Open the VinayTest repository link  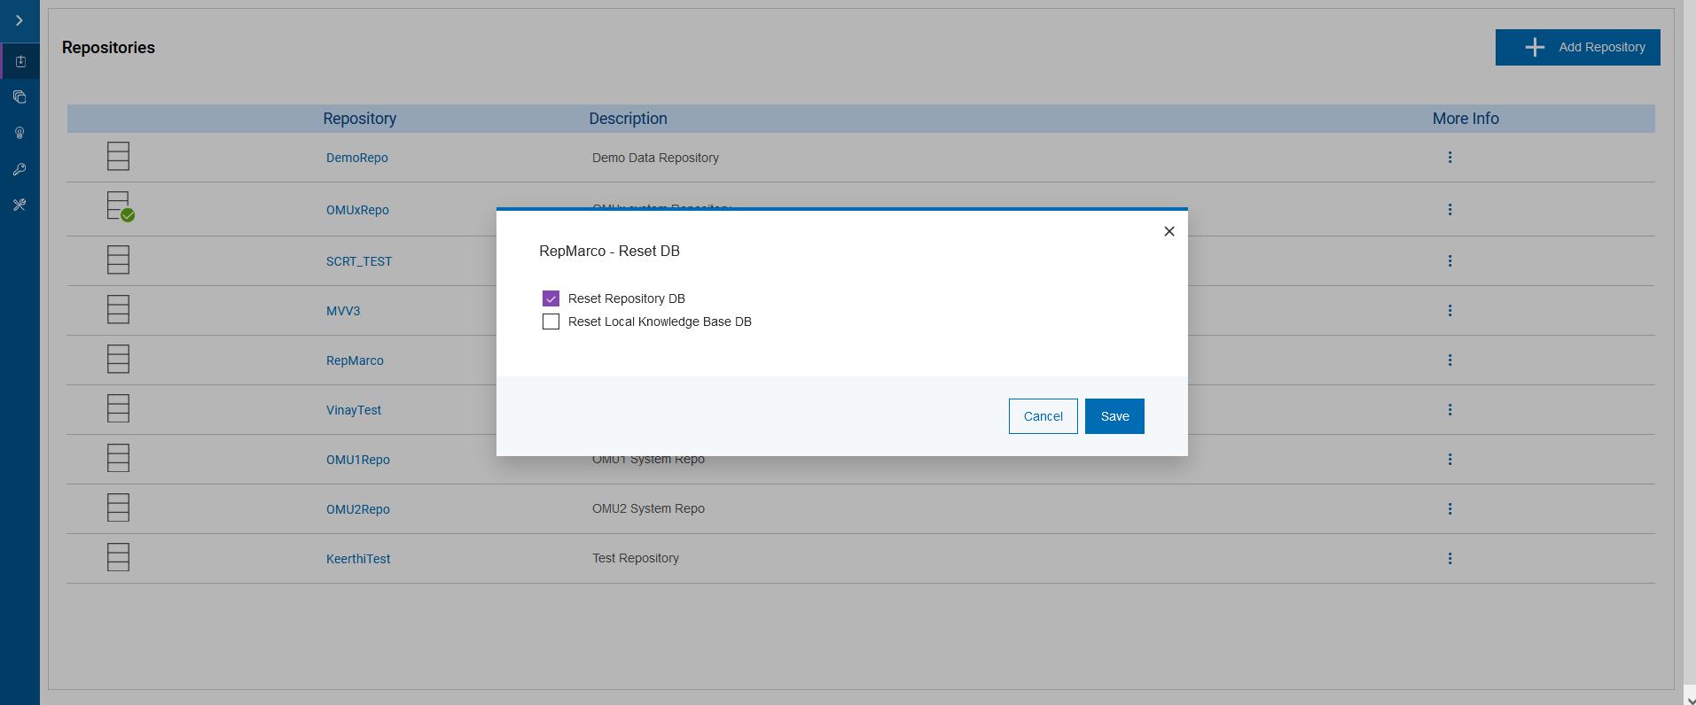coord(354,410)
